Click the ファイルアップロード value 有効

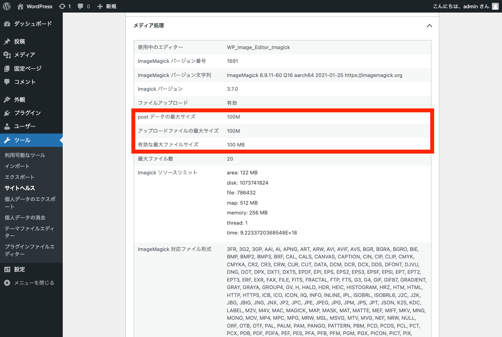(232, 103)
